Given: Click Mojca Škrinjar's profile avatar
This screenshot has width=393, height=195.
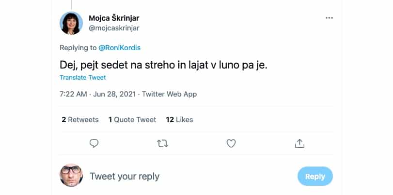Looking at the screenshot, I should 71,23.
